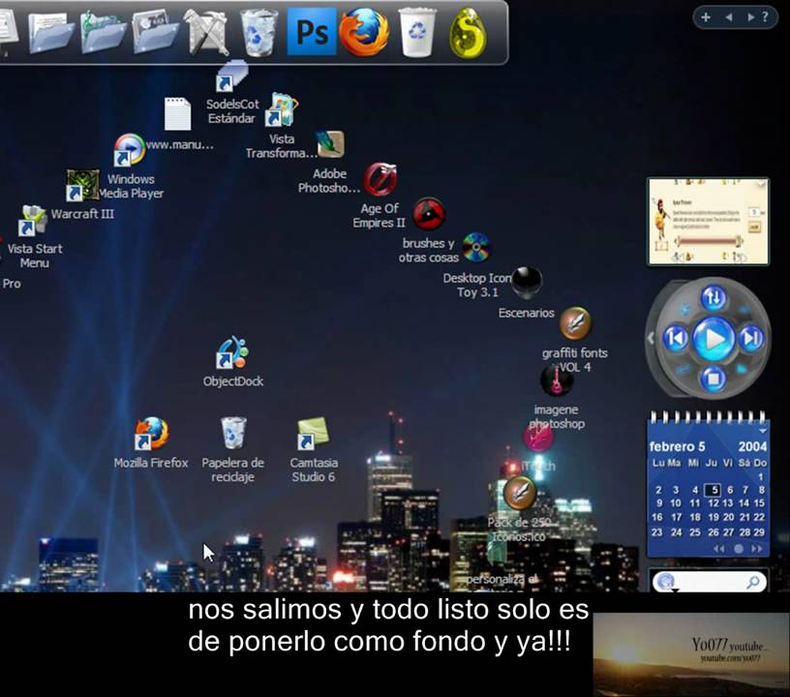Viewport: 790px width, 697px height.
Task: Open the pink iTouch icon
Action: tap(537, 437)
